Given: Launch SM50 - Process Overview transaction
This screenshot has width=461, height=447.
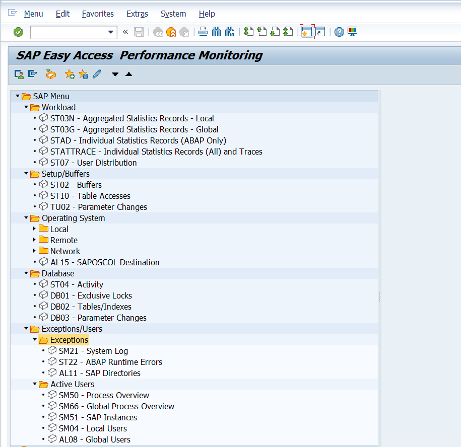Looking at the screenshot, I should [x=103, y=395].
